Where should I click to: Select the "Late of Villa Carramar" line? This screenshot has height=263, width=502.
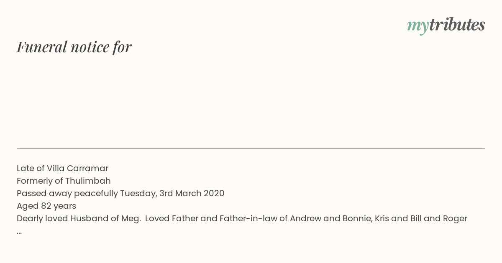click(62, 168)
